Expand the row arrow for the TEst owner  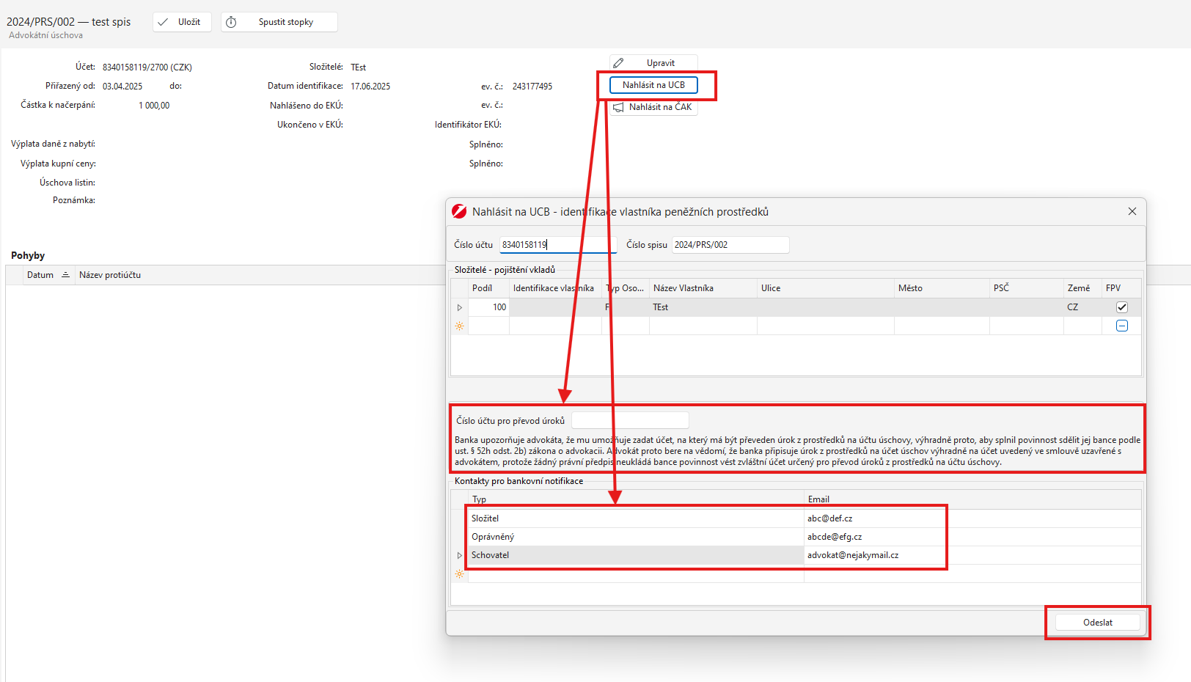coord(460,307)
